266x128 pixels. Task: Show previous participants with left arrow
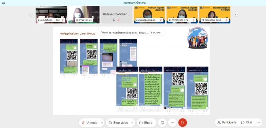click(x=31, y=15)
